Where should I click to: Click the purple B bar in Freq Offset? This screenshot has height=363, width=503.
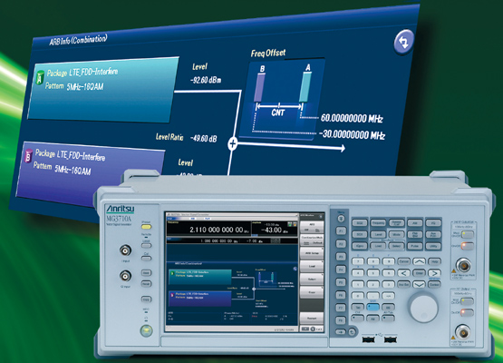click(x=259, y=87)
